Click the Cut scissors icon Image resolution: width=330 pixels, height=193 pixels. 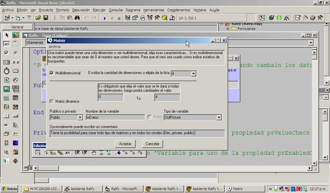(x=55, y=18)
